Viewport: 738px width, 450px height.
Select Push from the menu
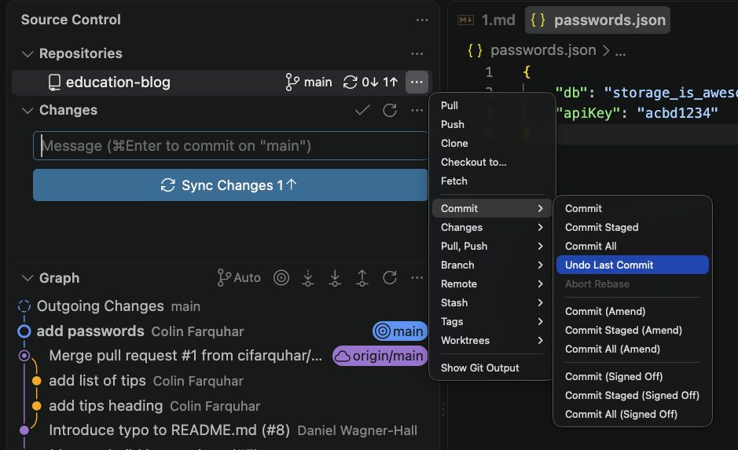[492, 124]
